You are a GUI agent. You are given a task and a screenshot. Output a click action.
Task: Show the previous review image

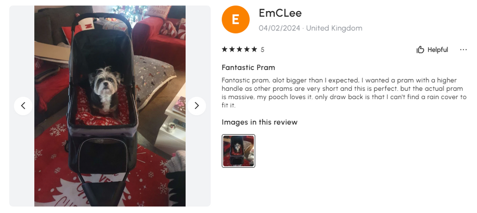click(23, 106)
